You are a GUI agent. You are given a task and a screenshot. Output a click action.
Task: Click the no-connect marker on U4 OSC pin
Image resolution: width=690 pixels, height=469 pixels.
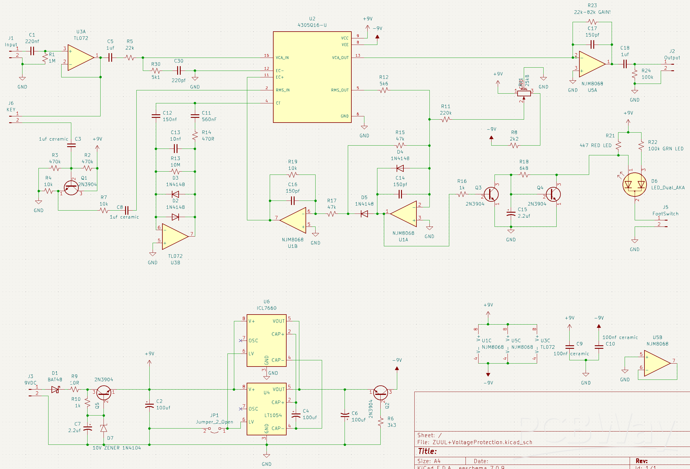[240, 408]
